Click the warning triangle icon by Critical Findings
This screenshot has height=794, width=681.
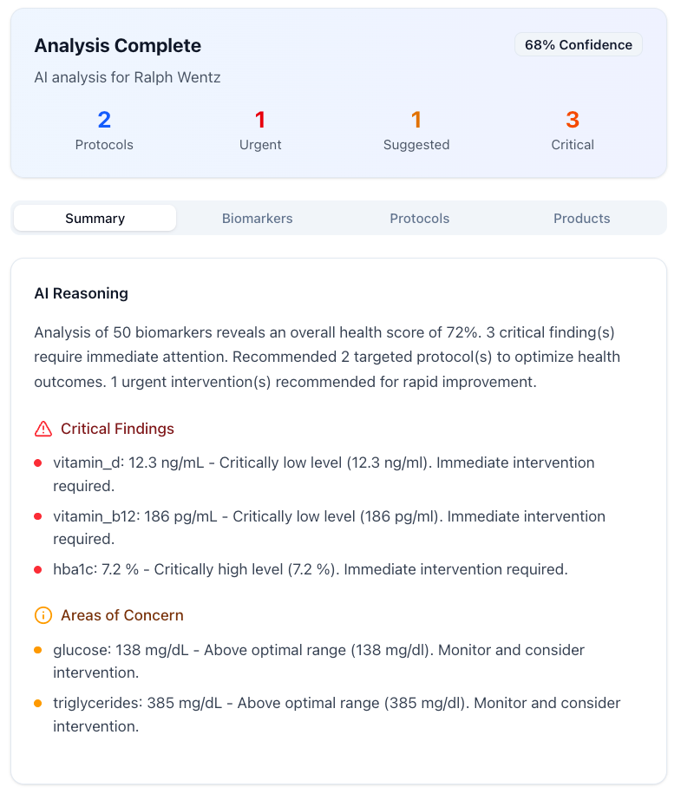click(x=43, y=429)
